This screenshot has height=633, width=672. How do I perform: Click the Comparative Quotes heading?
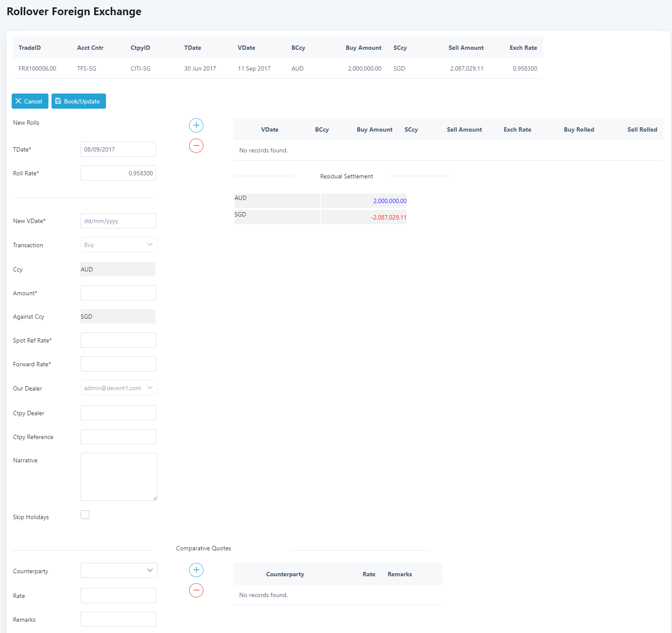pyautogui.click(x=203, y=548)
